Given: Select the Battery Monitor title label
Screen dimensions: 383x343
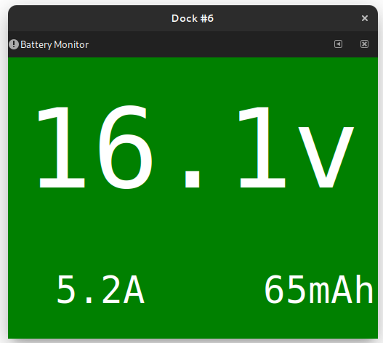Looking at the screenshot, I should coord(55,45).
